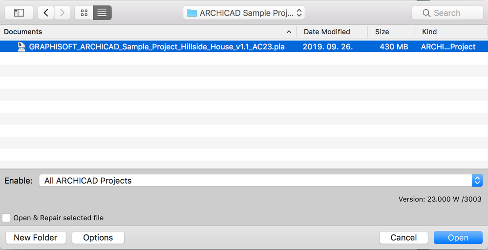Go forward with the right chevron
This screenshot has height=250, width=488.
coord(63,13)
